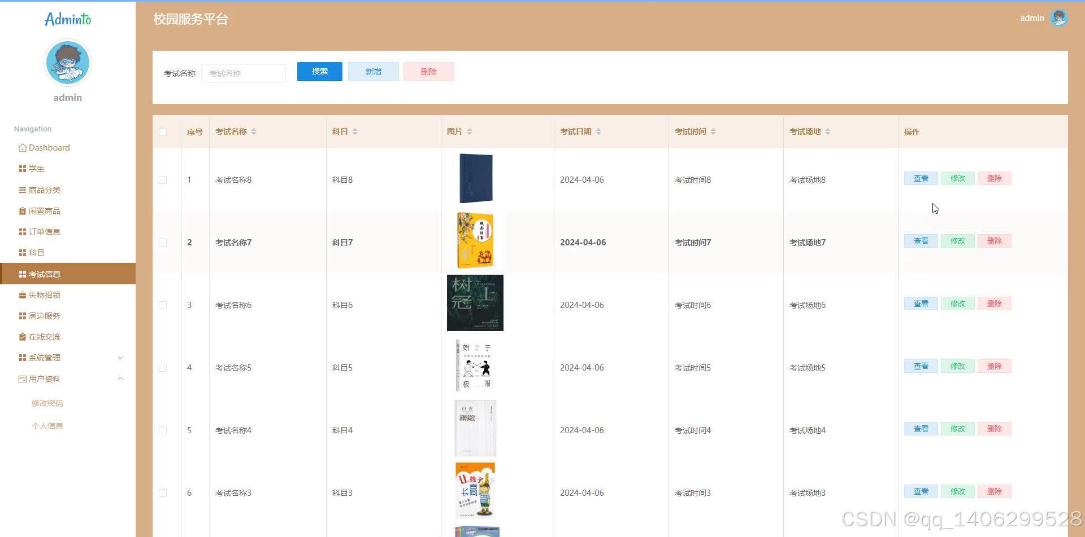Click the grid icon beside 科目
The width and height of the screenshot is (1085, 537).
pos(23,253)
